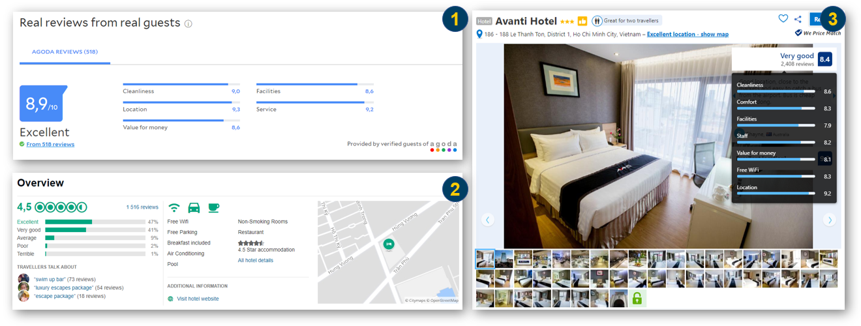Screen dimensions: 861x326
Task: Open the 1 516 reviews link
Action: coord(142,207)
